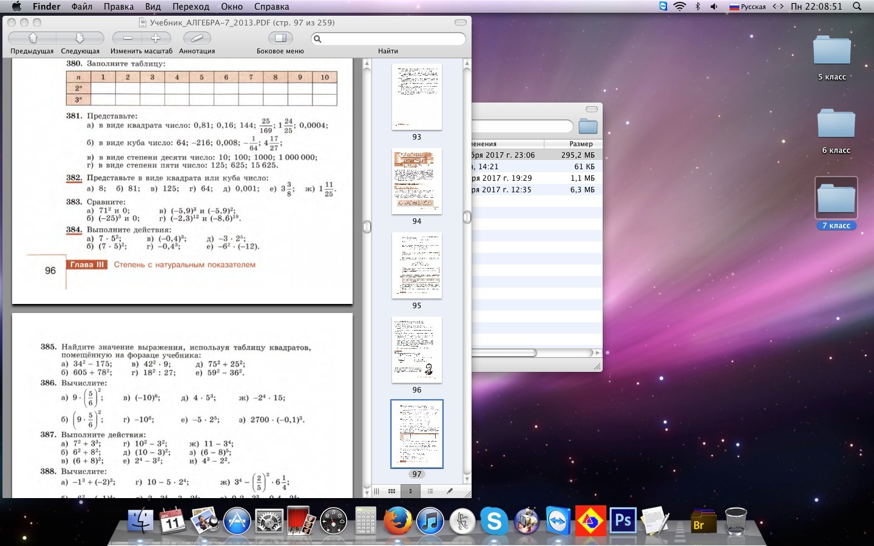Viewport: 874px width, 546px height.
Task: Zoom out with the minus button
Action: tap(128, 38)
